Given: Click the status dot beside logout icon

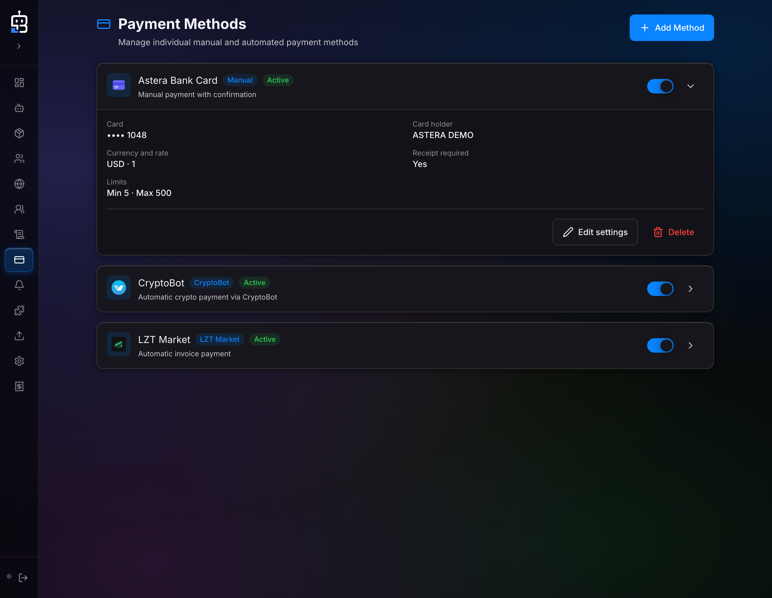Looking at the screenshot, I should (x=9, y=577).
